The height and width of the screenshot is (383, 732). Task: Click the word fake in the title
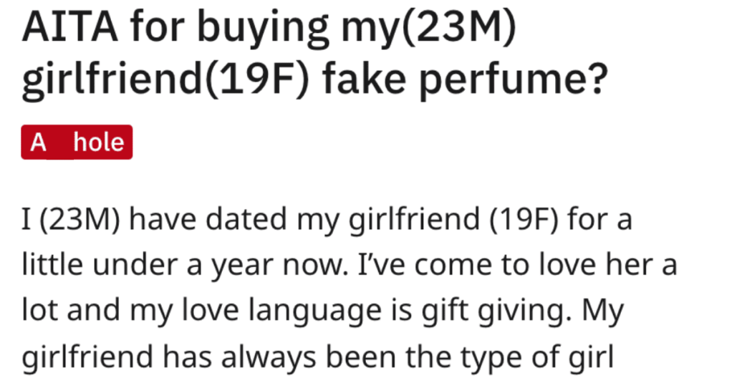coord(364,77)
